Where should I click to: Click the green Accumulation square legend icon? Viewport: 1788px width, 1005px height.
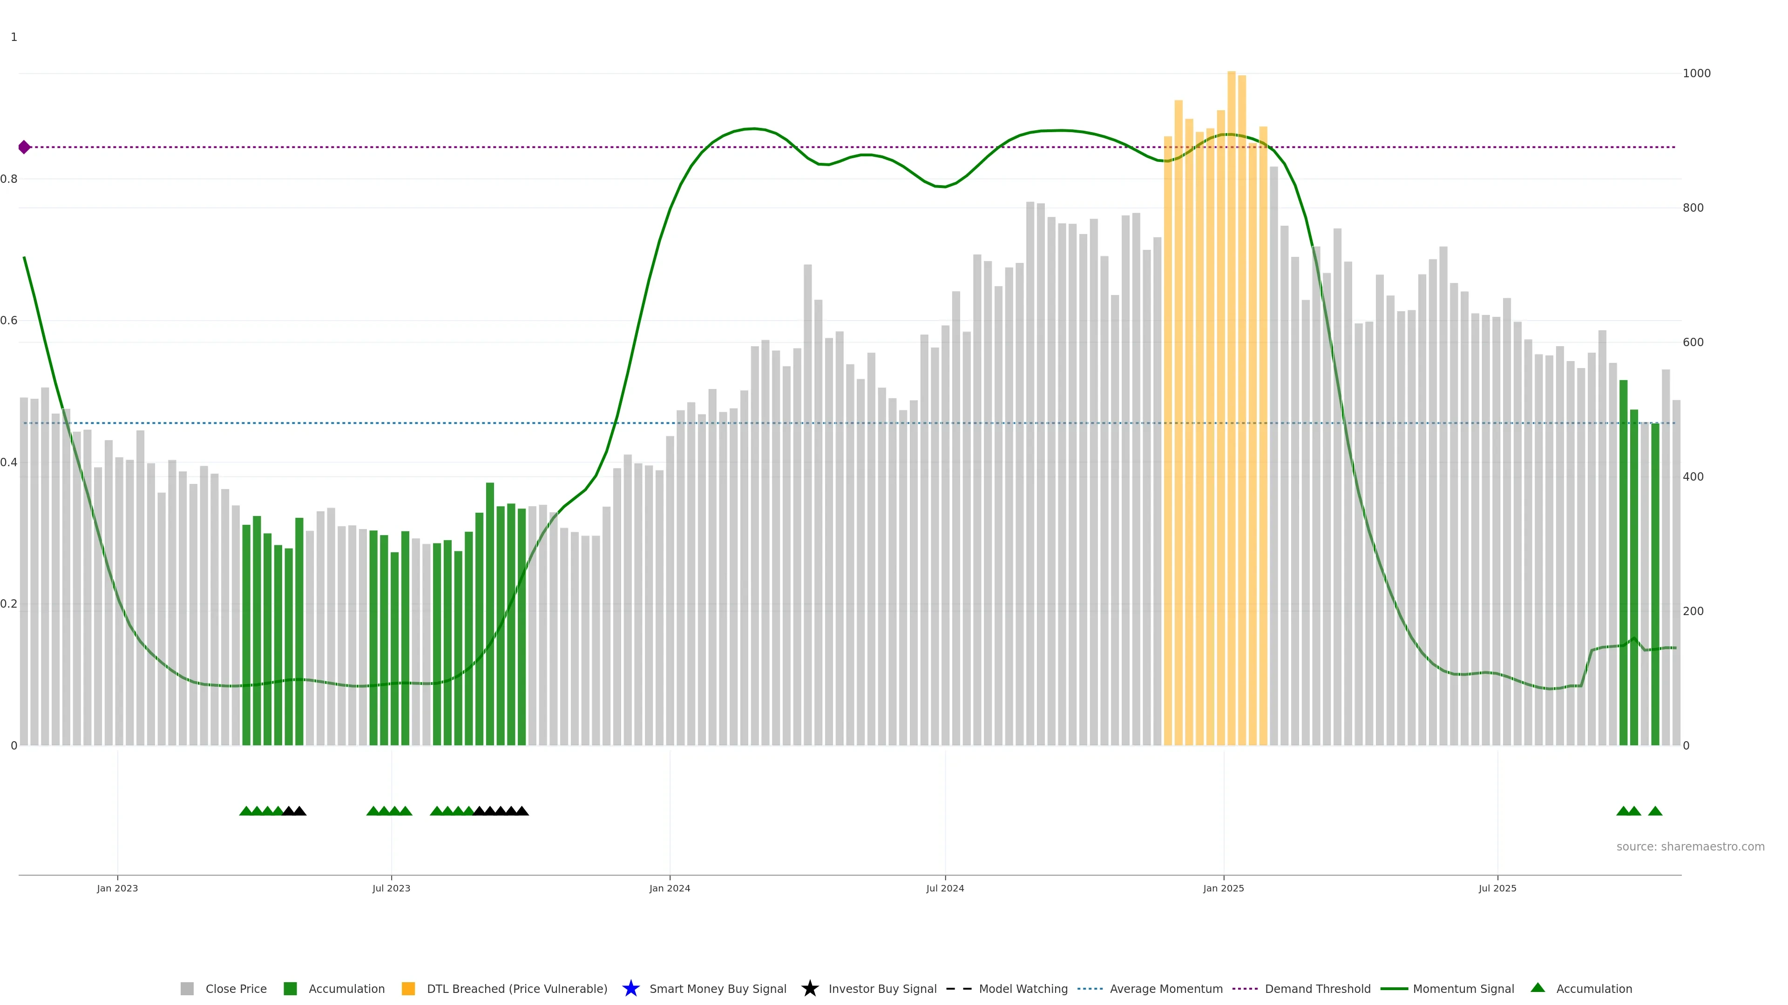point(290,988)
